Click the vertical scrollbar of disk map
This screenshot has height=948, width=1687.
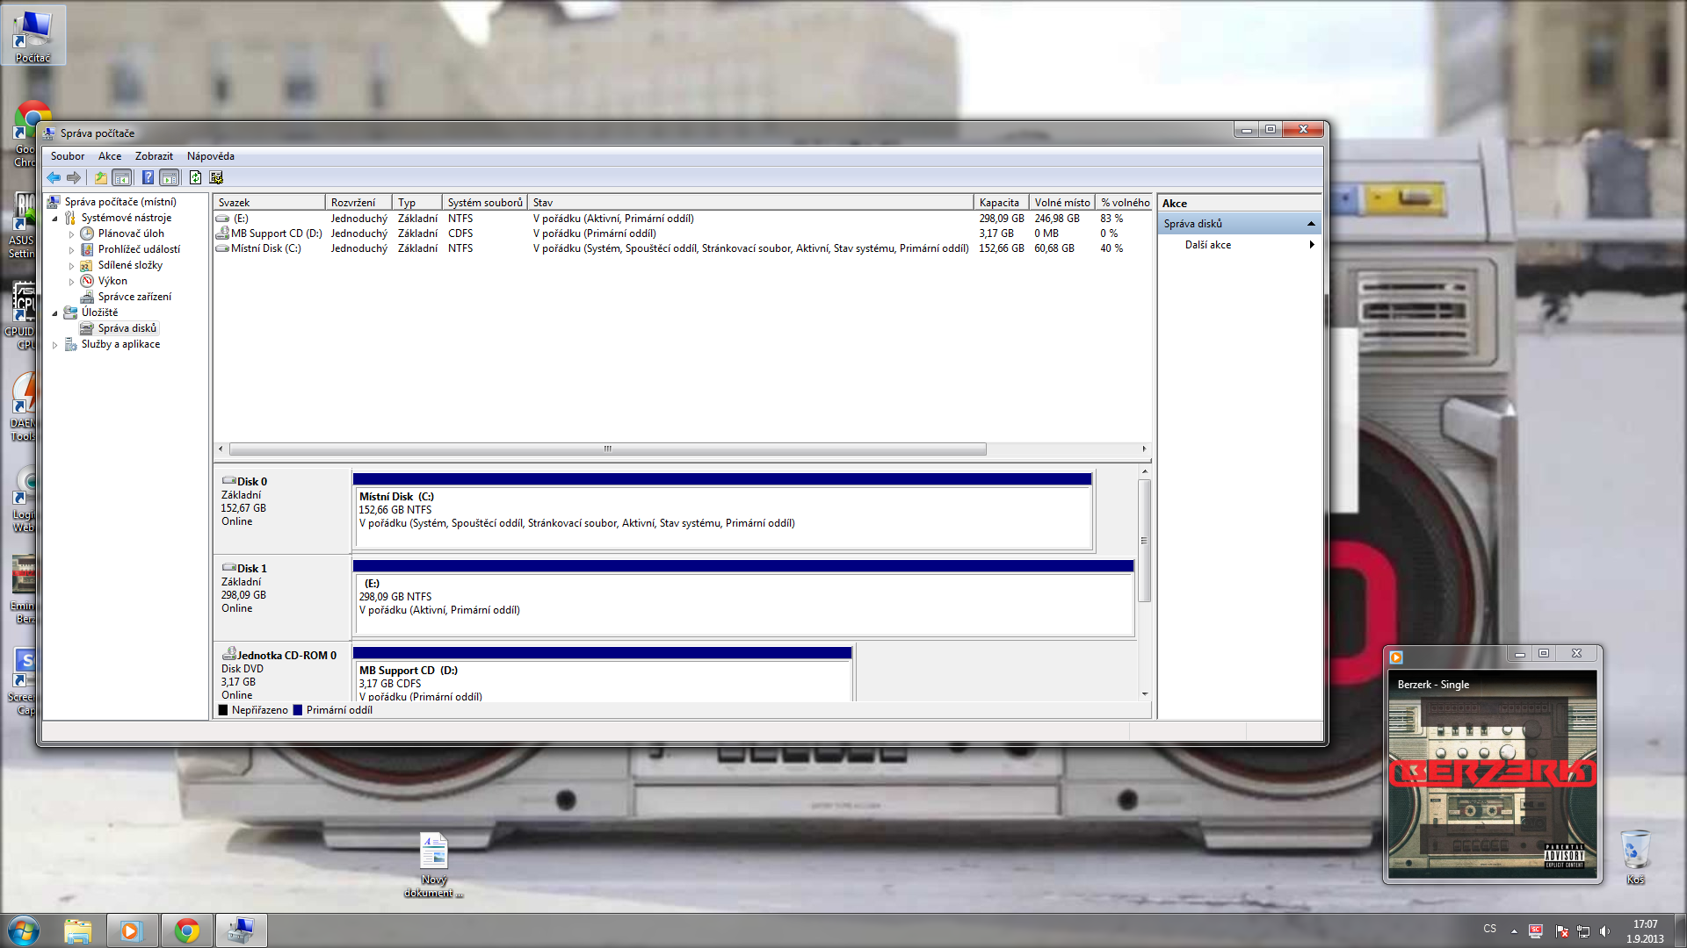point(1144,541)
